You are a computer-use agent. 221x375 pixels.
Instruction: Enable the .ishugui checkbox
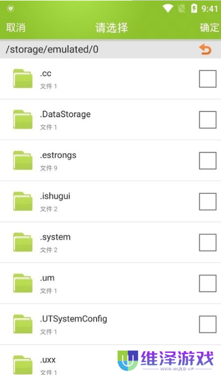click(x=208, y=202)
